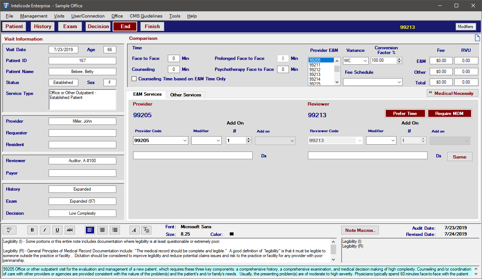The width and height of the screenshot is (482, 279).
Task: Increase the provider add-on count
Action: click(249, 139)
